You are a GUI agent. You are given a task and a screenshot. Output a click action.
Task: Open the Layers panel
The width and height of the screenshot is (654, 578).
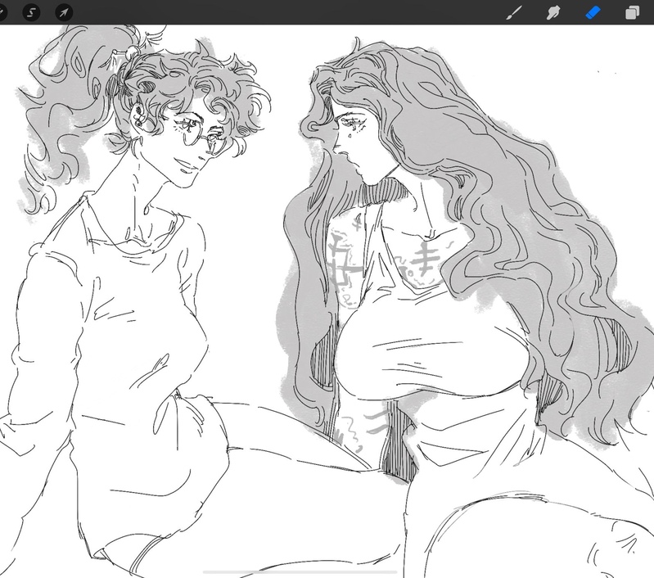pyautogui.click(x=632, y=12)
